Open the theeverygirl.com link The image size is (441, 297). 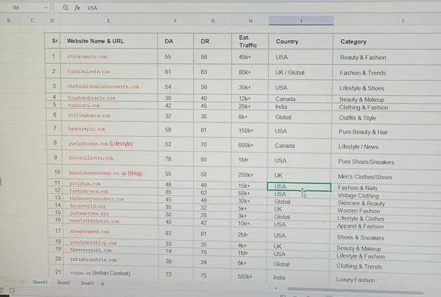91,250
